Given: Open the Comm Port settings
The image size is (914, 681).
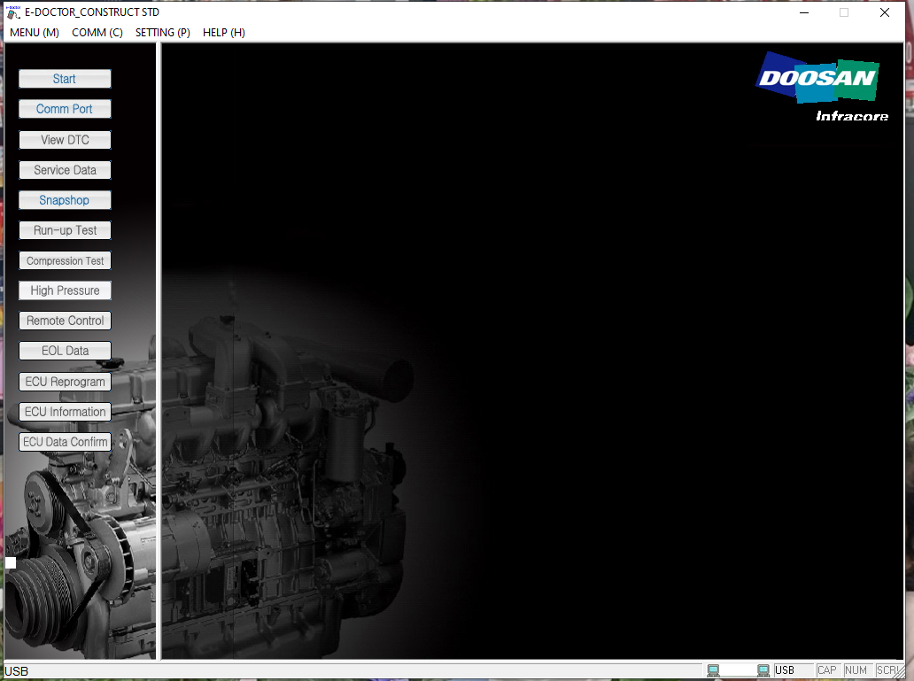Looking at the screenshot, I should 65,109.
